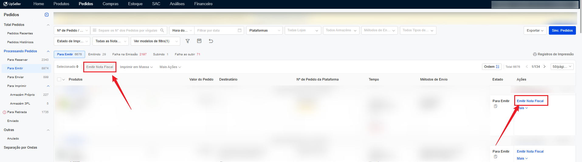
Task: Click the Filtrar por data input field
Action: coord(216,30)
